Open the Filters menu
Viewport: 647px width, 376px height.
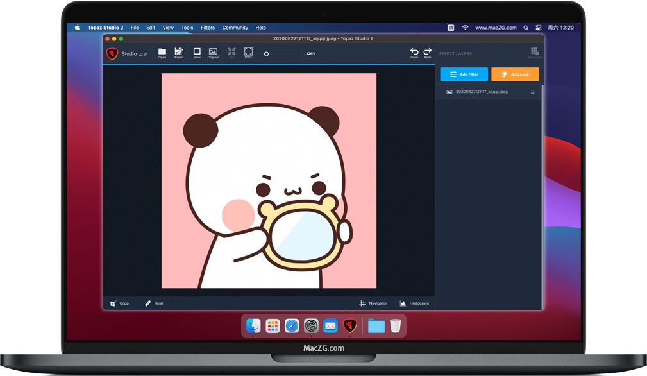coord(208,28)
